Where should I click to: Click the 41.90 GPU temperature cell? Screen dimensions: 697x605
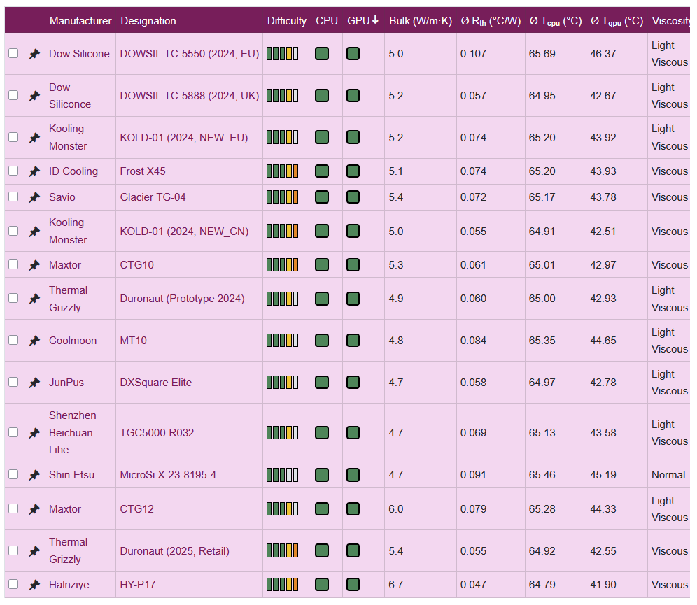(x=603, y=585)
